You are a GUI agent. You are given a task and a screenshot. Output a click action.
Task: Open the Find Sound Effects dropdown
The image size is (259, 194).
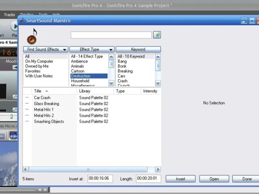pyautogui.click(x=46, y=49)
